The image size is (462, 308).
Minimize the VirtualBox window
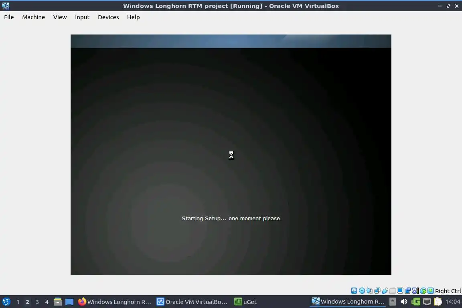440,6
